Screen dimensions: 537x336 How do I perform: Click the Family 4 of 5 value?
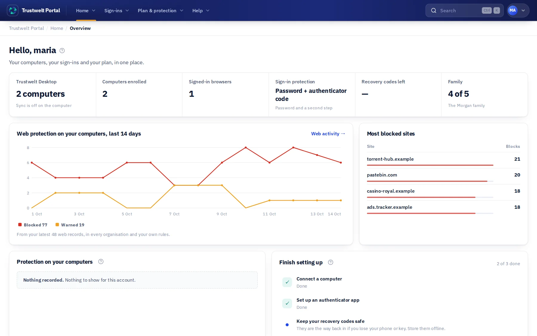[x=459, y=94]
